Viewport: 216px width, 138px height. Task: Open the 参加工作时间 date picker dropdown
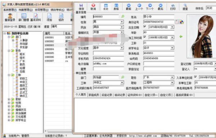click(x=172, y=37)
